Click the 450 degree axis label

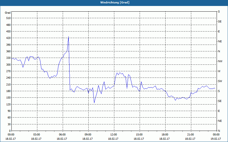tap(9, 32)
